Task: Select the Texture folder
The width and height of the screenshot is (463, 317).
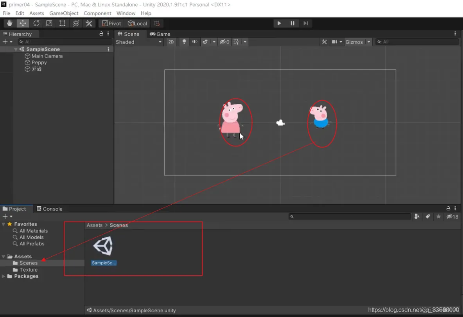Action: [x=28, y=270]
